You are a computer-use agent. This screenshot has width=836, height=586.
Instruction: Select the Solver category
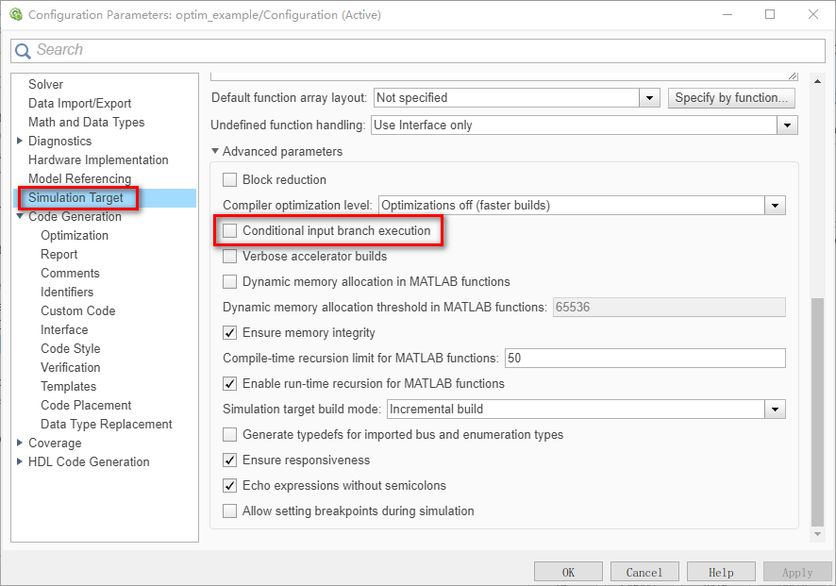point(45,84)
